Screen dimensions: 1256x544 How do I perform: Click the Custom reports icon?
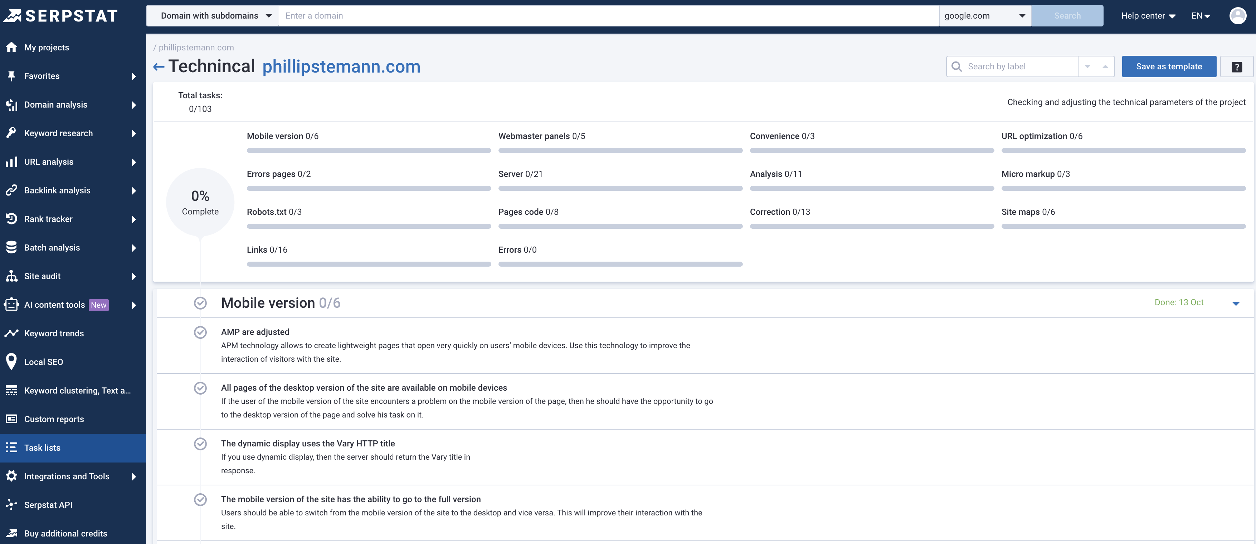click(x=11, y=419)
